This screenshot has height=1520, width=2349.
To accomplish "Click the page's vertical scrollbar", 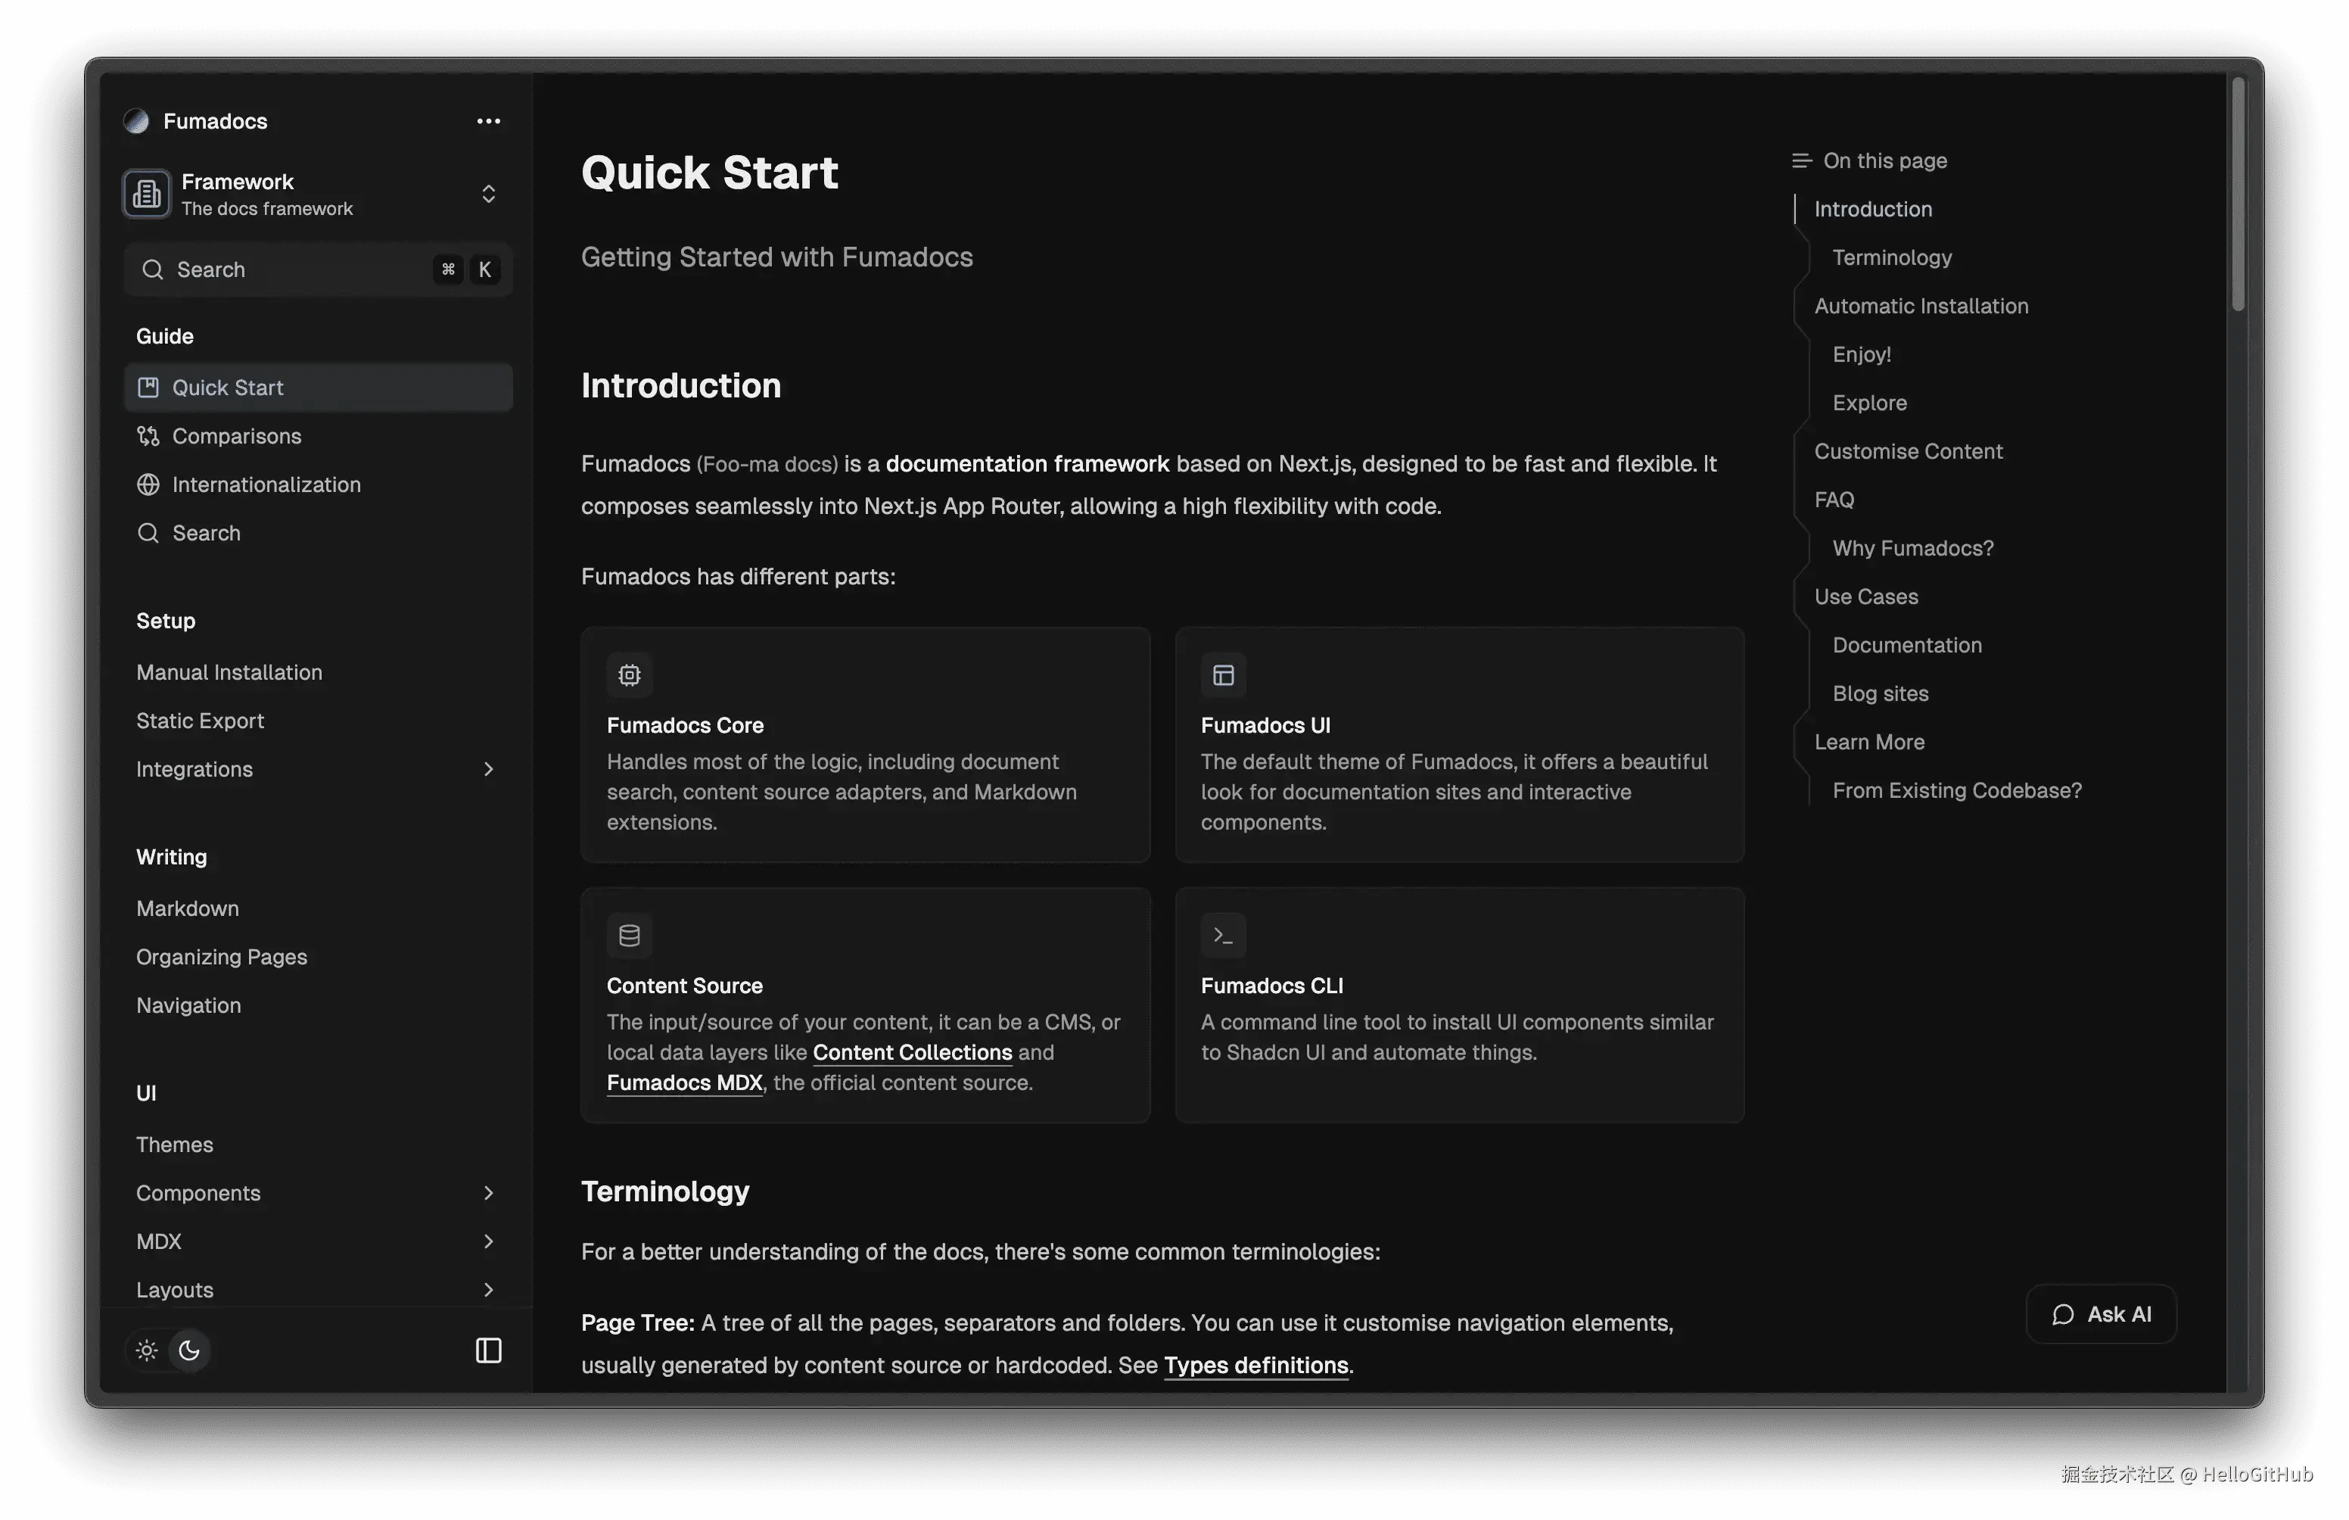I will 2238,198.
